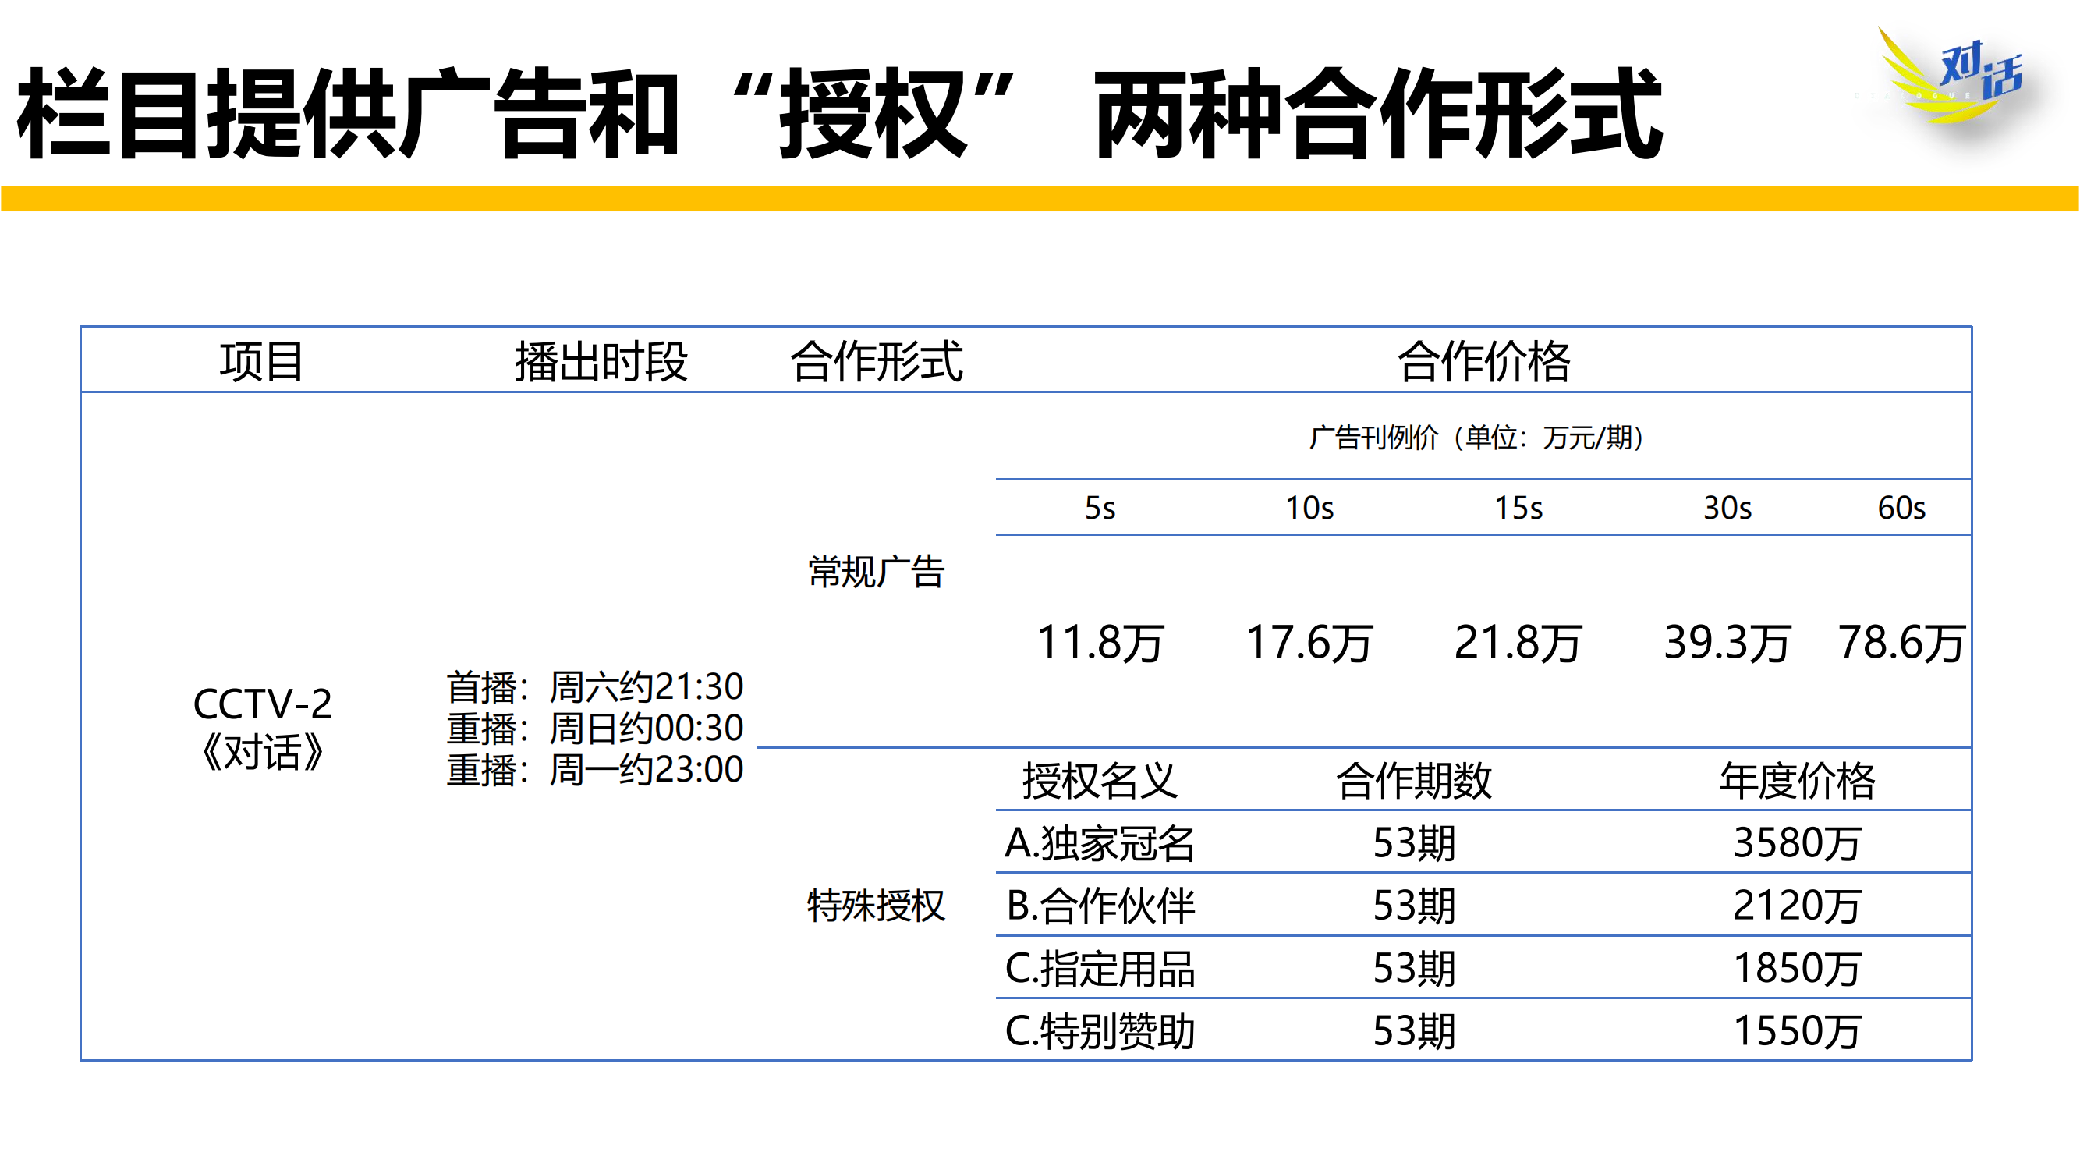
Task: Select the 1850万 annual price
Action: point(1798,968)
